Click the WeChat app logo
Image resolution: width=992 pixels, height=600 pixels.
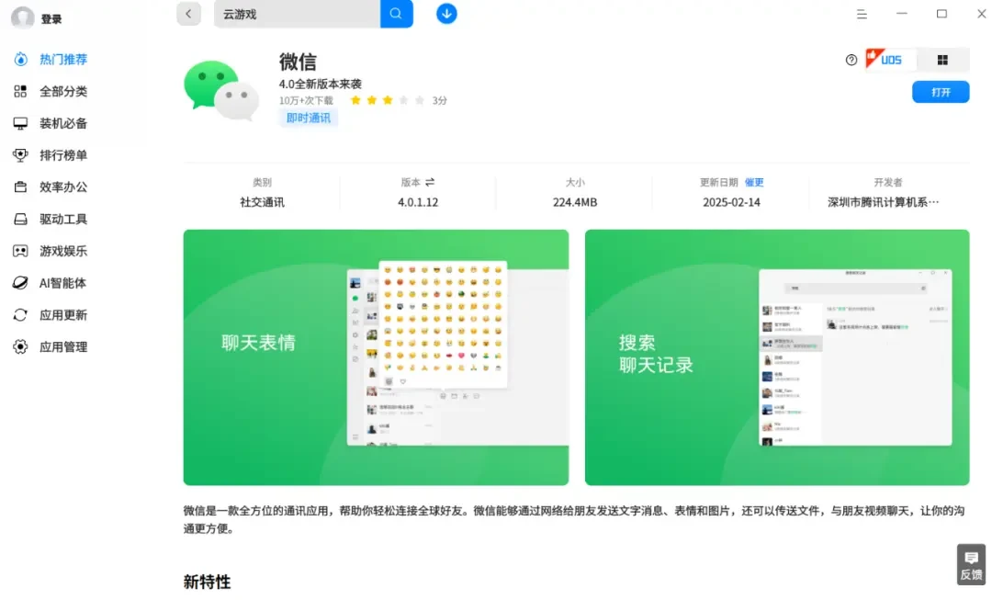tap(221, 90)
